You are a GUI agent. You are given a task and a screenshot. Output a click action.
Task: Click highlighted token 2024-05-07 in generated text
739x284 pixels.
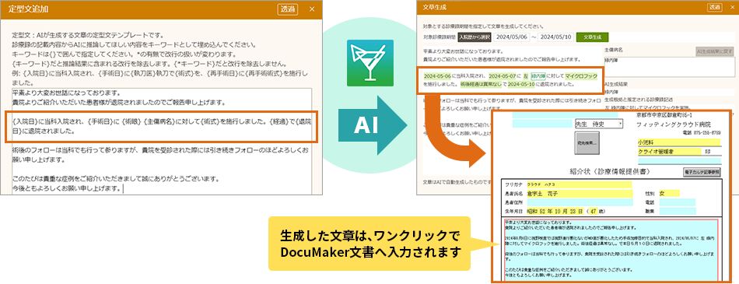[x=502, y=76]
